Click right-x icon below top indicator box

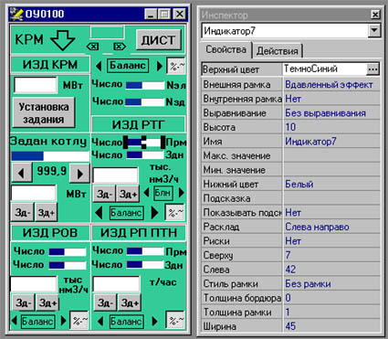120,47
